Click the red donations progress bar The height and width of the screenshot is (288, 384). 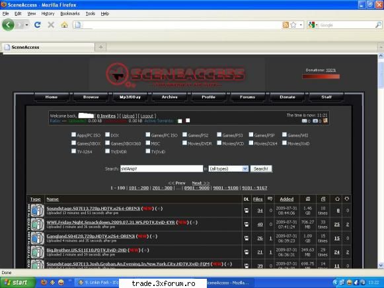[x=321, y=77]
